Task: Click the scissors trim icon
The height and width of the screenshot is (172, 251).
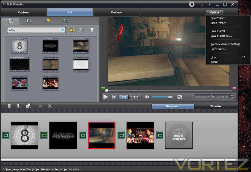Action: pyautogui.click(x=50, y=106)
